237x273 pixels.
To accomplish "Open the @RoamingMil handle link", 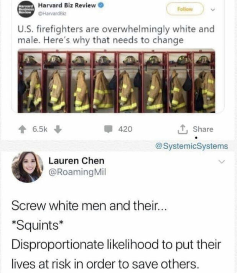I will tap(77, 172).
